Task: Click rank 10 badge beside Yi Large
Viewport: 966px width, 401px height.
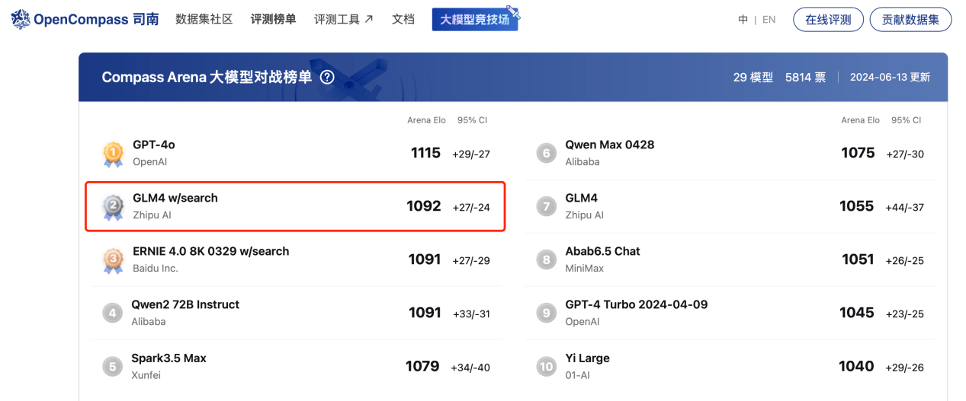Action: [546, 367]
